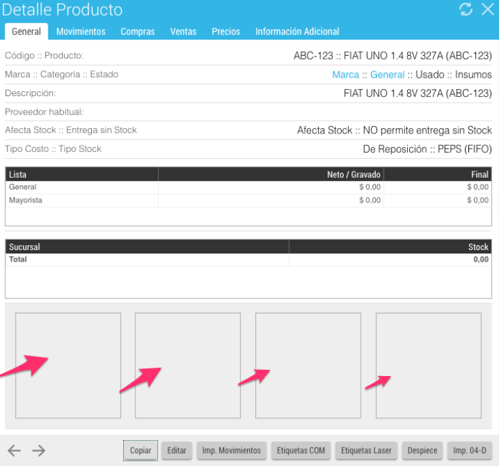This screenshot has height=466, width=499.
Task: Click the Etiquetas COM button
Action: 301,450
